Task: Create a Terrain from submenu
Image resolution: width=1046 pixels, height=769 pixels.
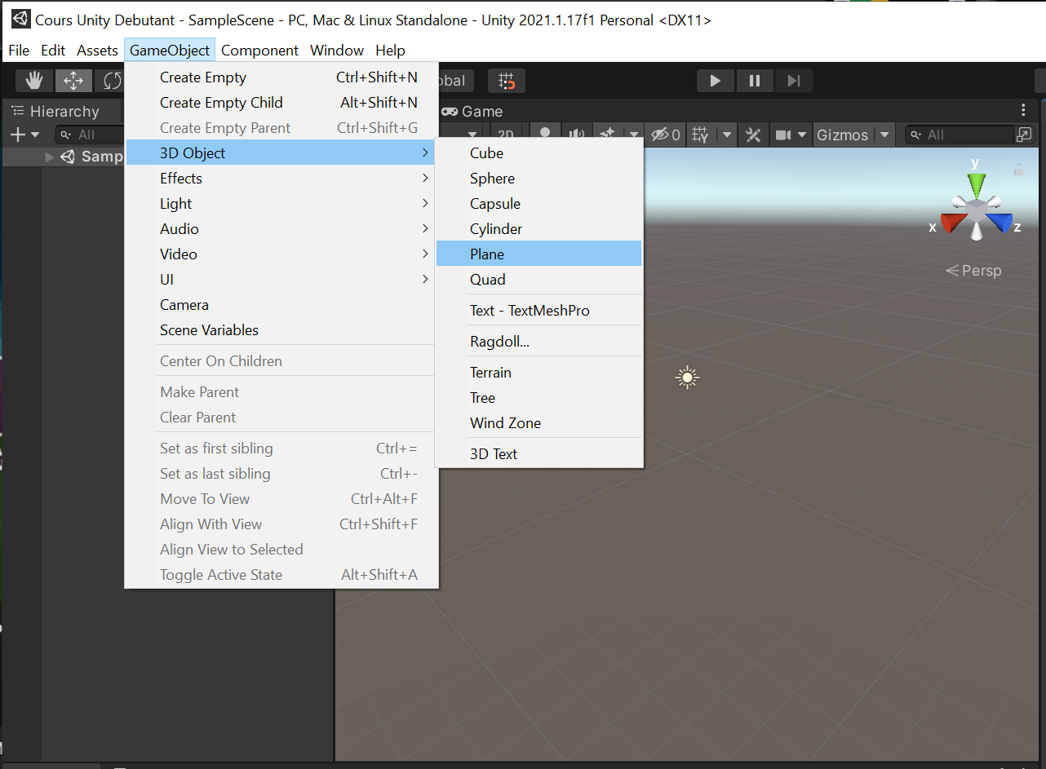Action: pos(539,373)
